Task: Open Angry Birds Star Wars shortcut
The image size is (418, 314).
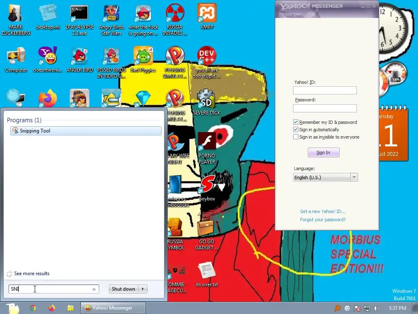Action: click(x=111, y=20)
